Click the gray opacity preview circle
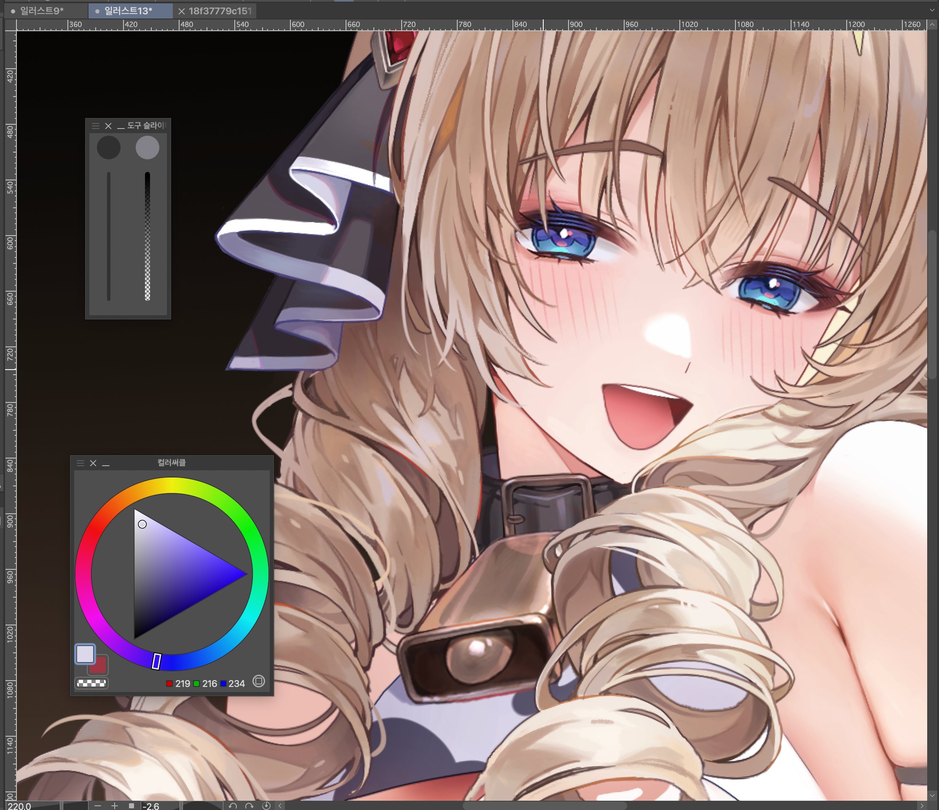Screen dimensions: 939x810 (147, 148)
